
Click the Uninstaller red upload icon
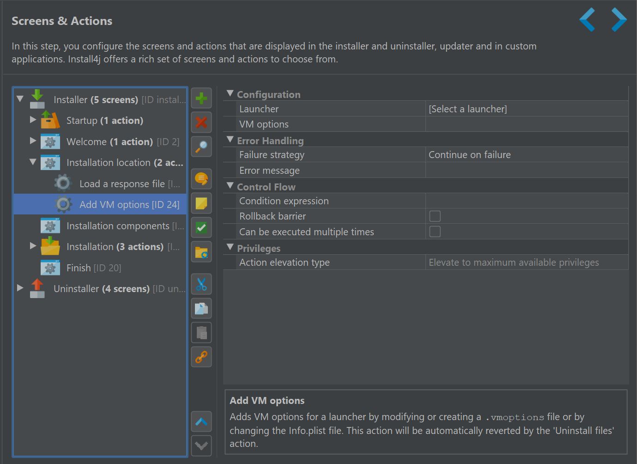[37, 288]
